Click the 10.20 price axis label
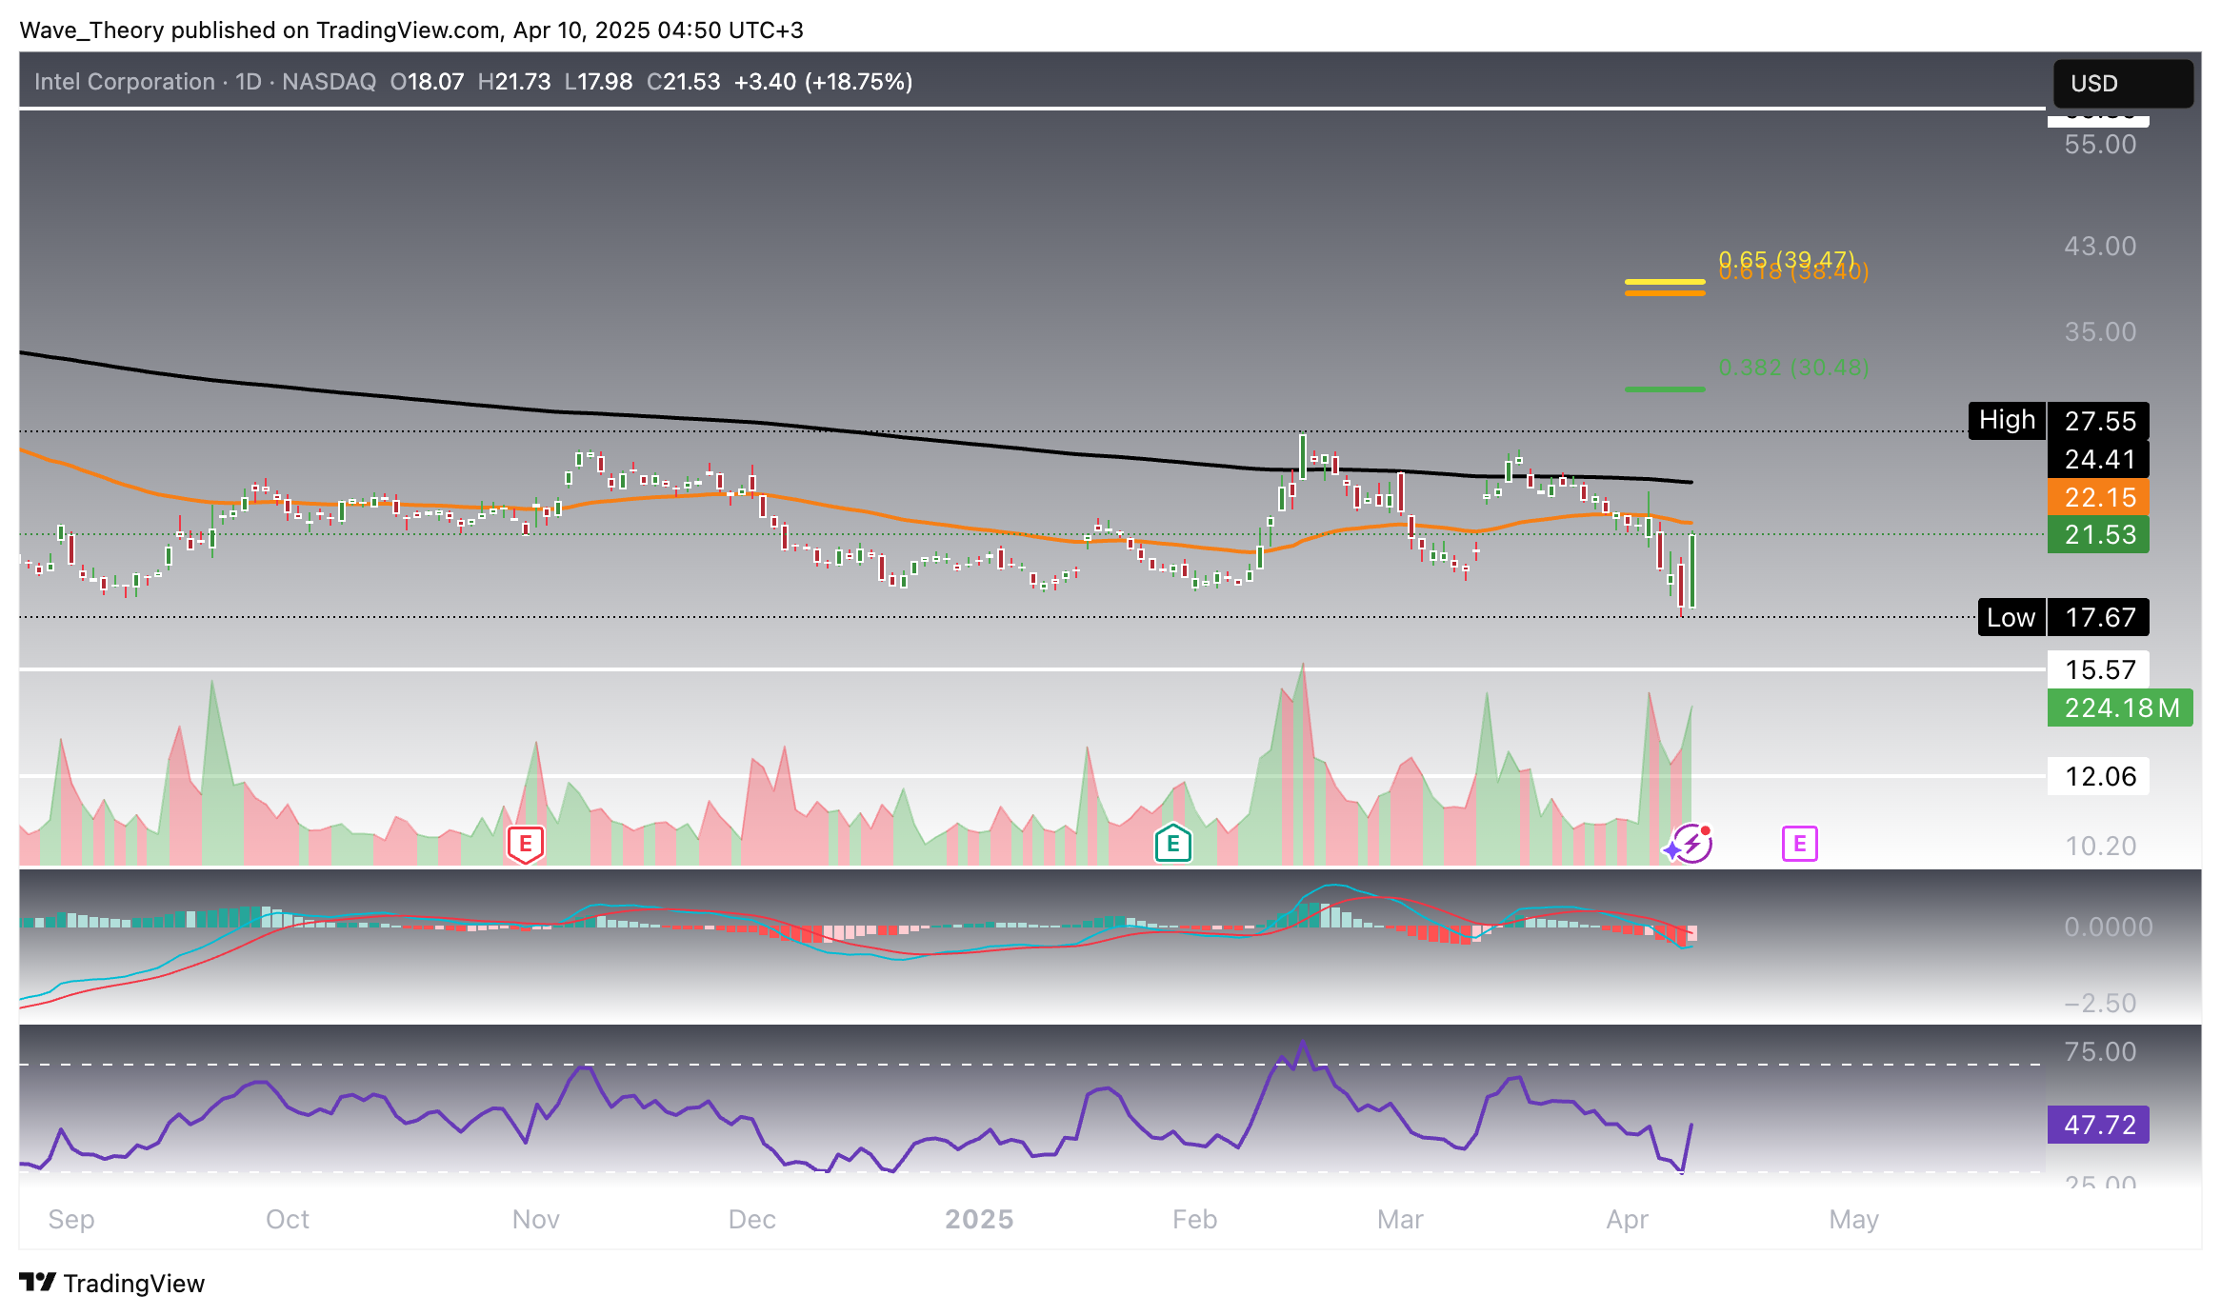2221x1316 pixels. 2100,847
